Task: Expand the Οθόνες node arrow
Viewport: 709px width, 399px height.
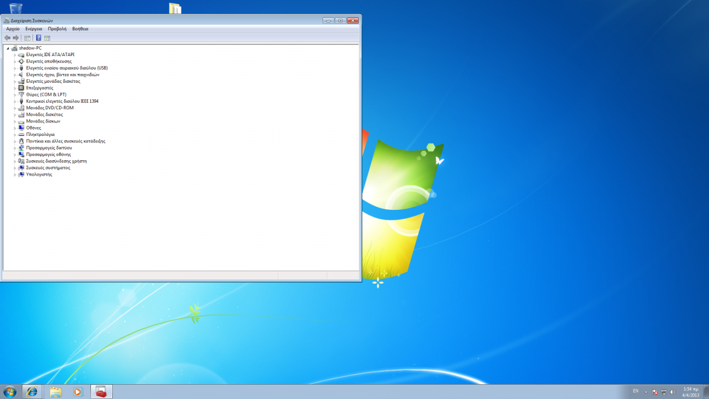Action: click(15, 128)
